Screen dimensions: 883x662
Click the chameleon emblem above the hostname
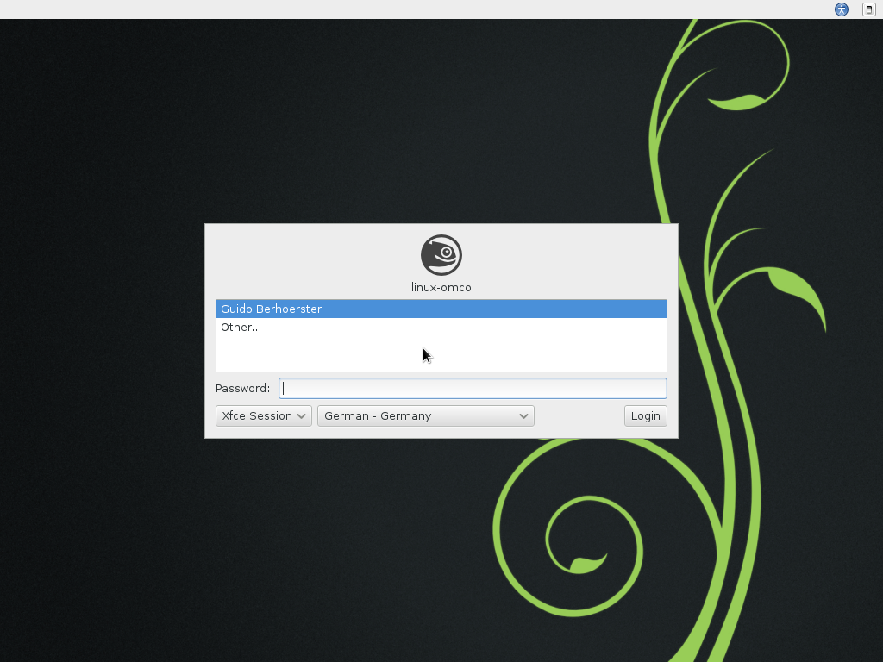click(x=441, y=253)
